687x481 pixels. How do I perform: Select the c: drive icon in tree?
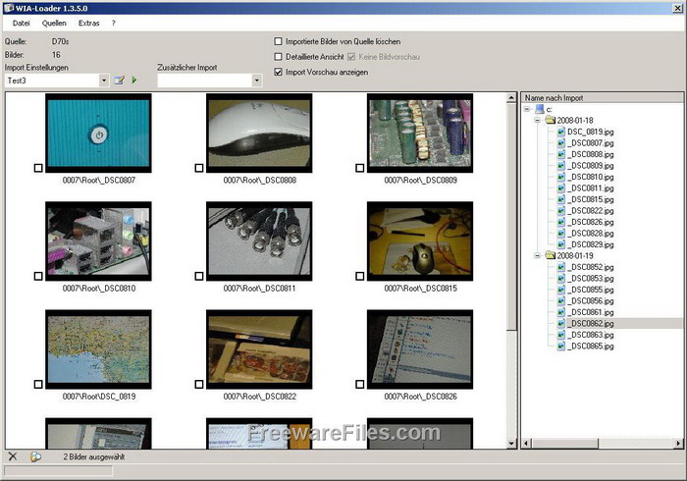coord(539,109)
